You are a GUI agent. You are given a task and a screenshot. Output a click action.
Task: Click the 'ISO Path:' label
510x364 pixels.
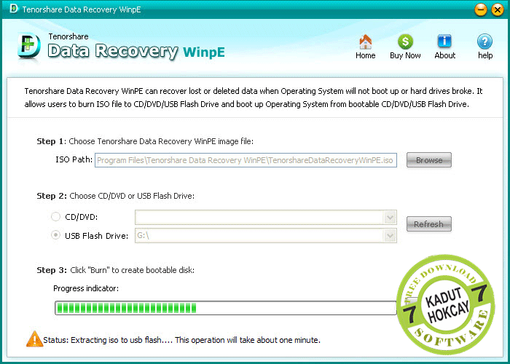74,159
